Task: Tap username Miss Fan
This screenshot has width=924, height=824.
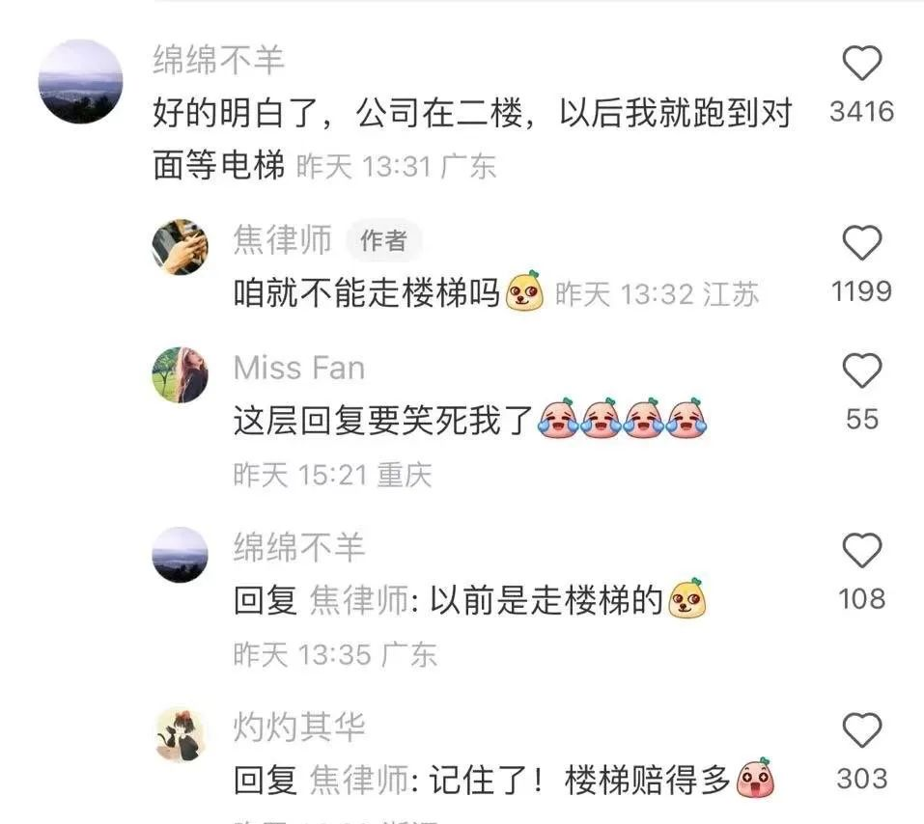Action: click(x=299, y=369)
